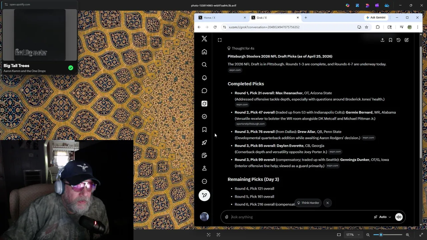
Task: Open Bookmarks in the X sidebar
Action: click(x=204, y=129)
